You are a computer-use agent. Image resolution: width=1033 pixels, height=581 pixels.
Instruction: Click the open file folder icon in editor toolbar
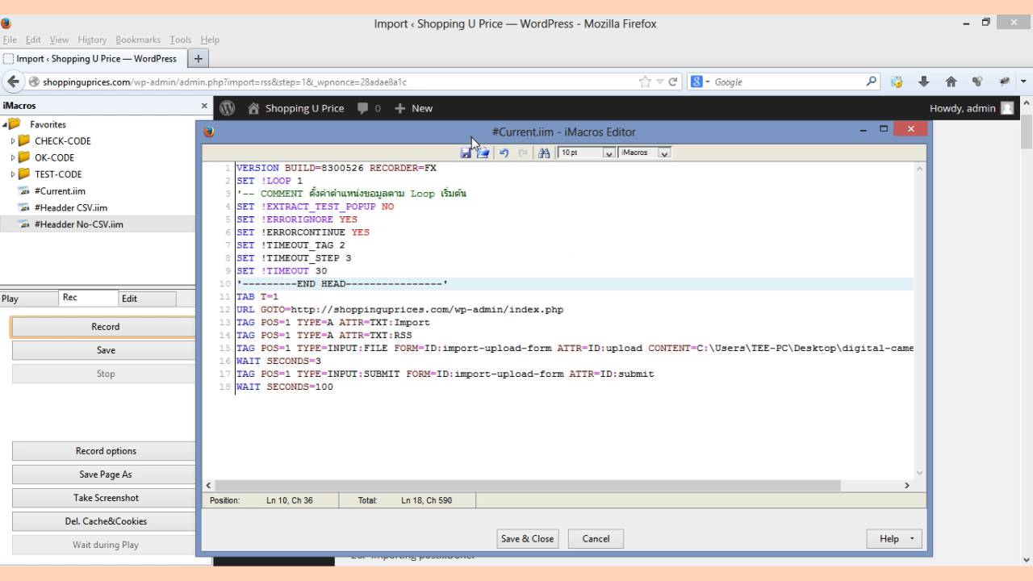click(483, 153)
